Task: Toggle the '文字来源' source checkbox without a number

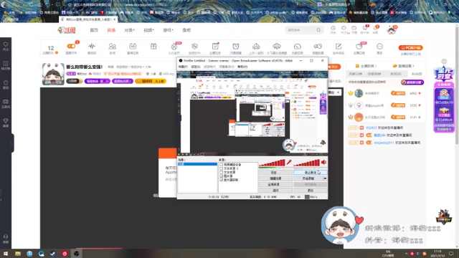Action: pos(222,172)
